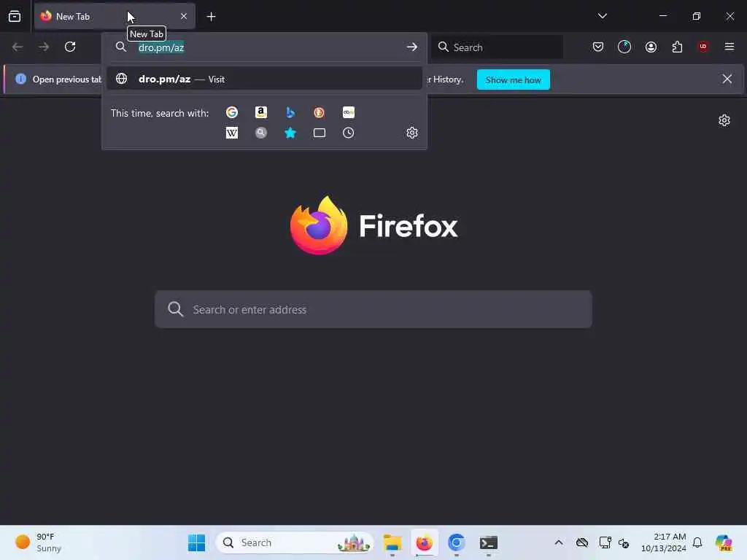Screen dimensions: 747x560
Task: Expand the list all tabs chevron
Action: (x=602, y=16)
